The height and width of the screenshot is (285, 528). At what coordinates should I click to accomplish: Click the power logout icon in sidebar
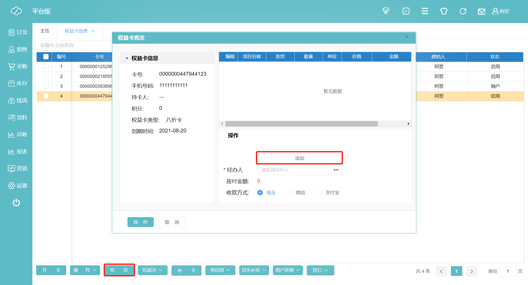click(16, 203)
